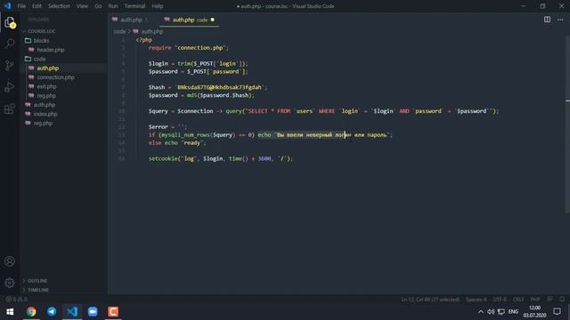Viewport: 570px width, 320px height.
Task: Open the Explorer view in activity bar
Action: 10,22
